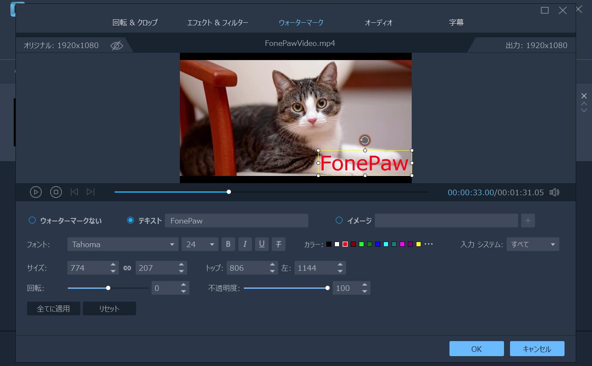Decrease height value 207
The image size is (592, 366).
(x=181, y=271)
